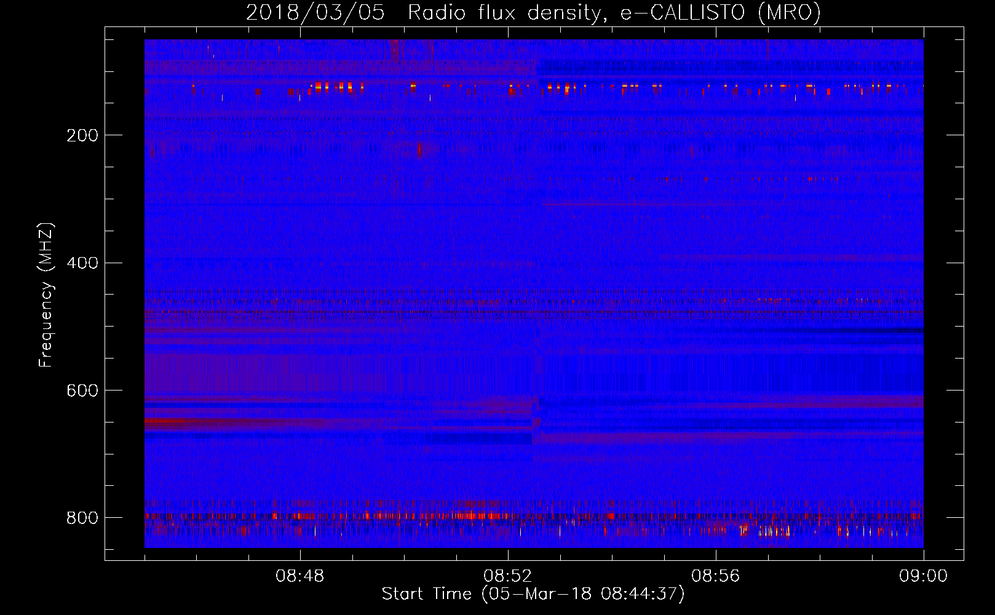Viewport: 995px width, 615px height.
Task: Click the 08:52 time axis label
Action: click(508, 576)
